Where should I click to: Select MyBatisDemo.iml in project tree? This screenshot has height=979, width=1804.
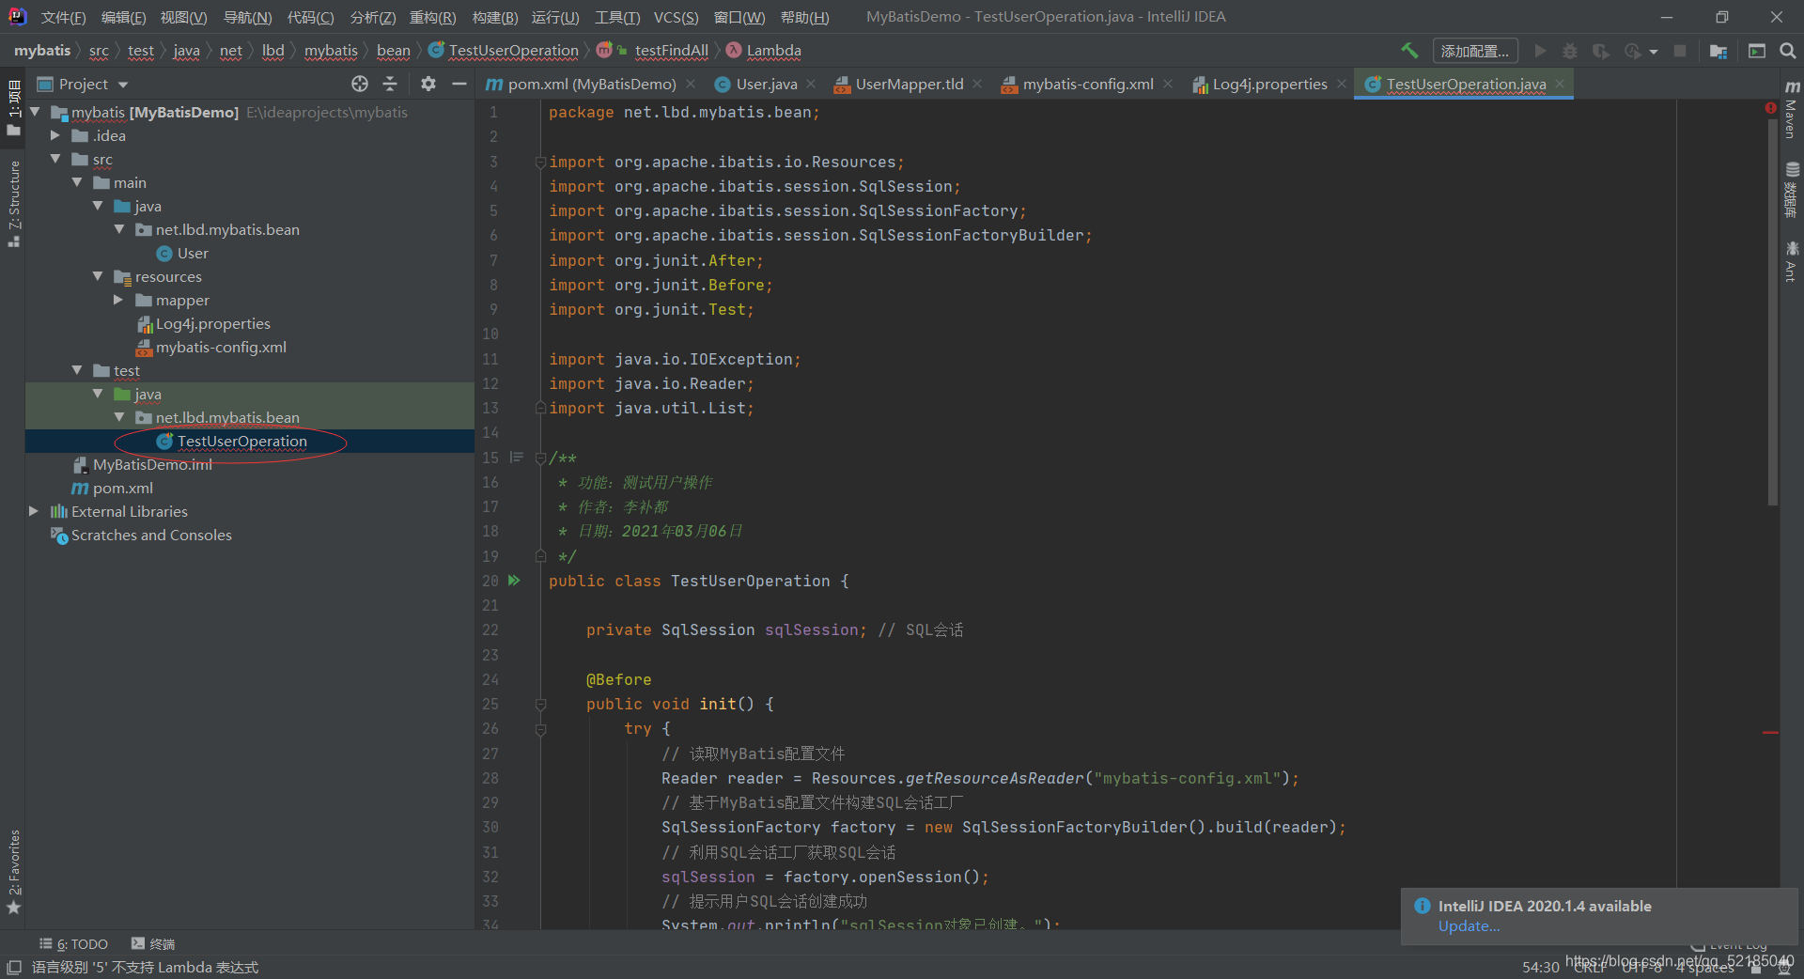click(152, 464)
